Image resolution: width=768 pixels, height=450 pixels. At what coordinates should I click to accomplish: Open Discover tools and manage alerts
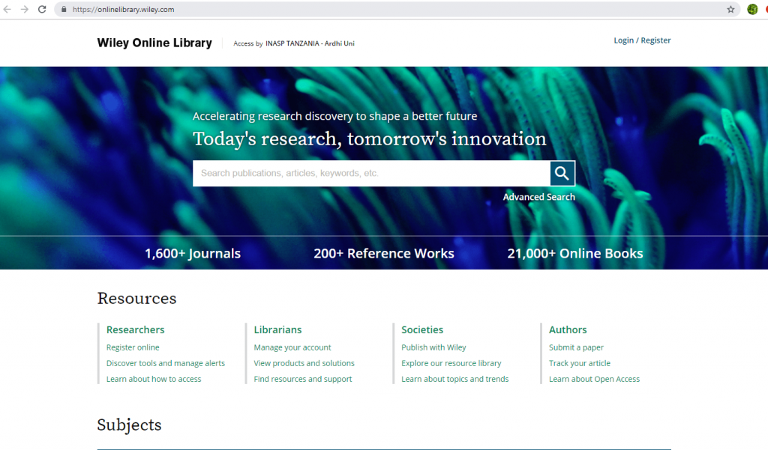(166, 363)
